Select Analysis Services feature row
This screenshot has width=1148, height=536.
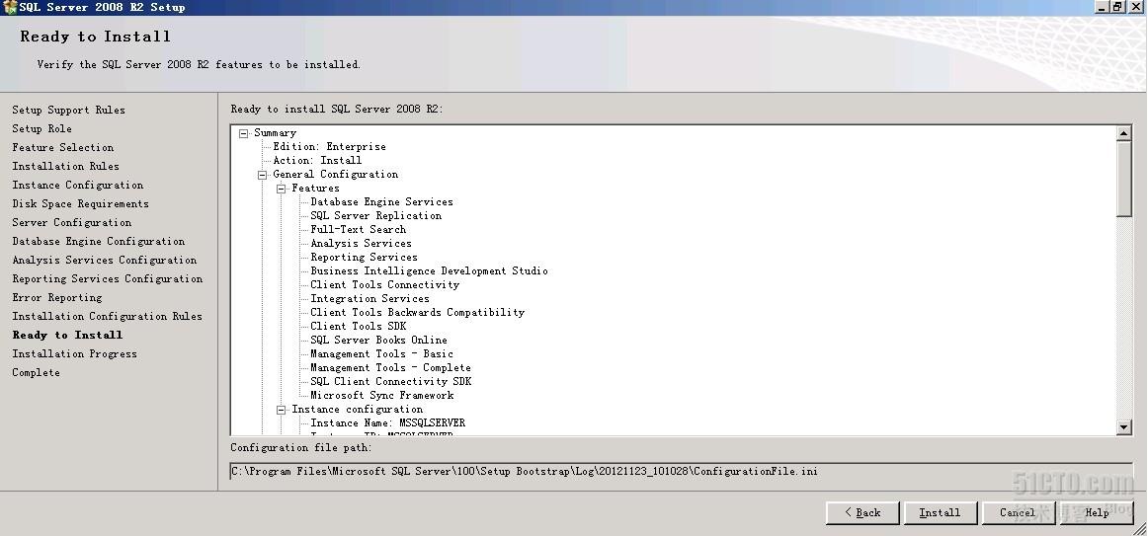(x=361, y=244)
